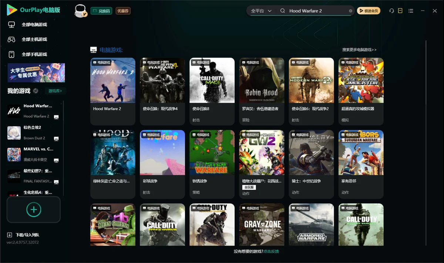
Task: Open the 铁锈战争 game card
Action: [x=212, y=164]
